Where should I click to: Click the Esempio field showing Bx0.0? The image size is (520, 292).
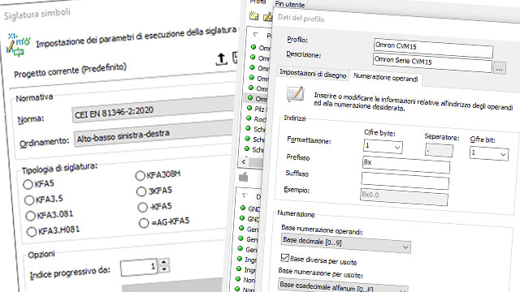(x=404, y=197)
